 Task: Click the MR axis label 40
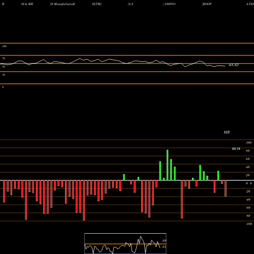(x=248, y=167)
